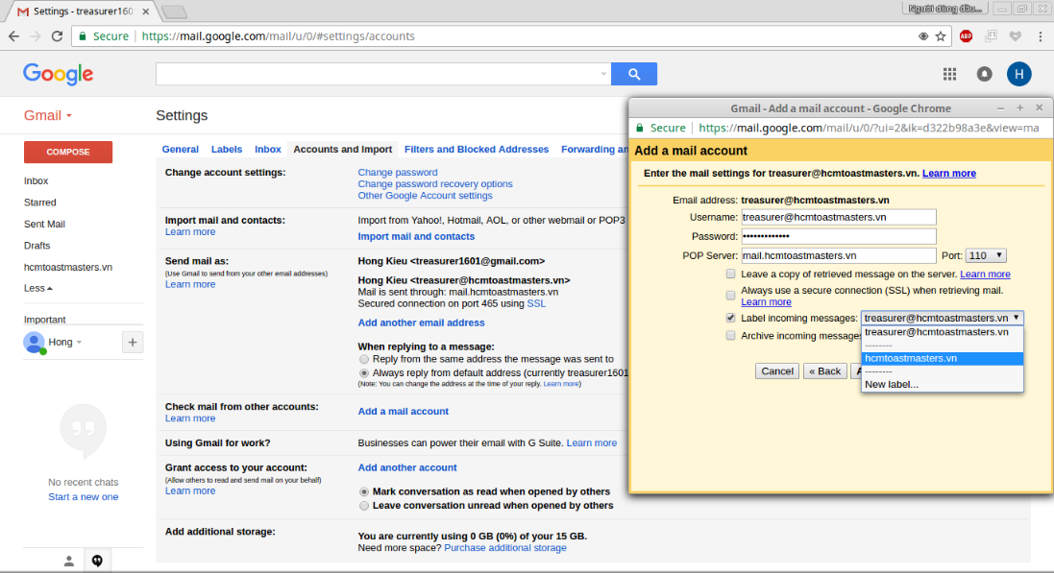The width and height of the screenshot is (1054, 573).
Task: Click Hong's profile picture in chat list
Action: pos(34,343)
